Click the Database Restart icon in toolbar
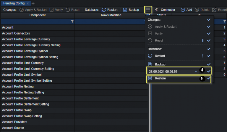 point(104,10)
